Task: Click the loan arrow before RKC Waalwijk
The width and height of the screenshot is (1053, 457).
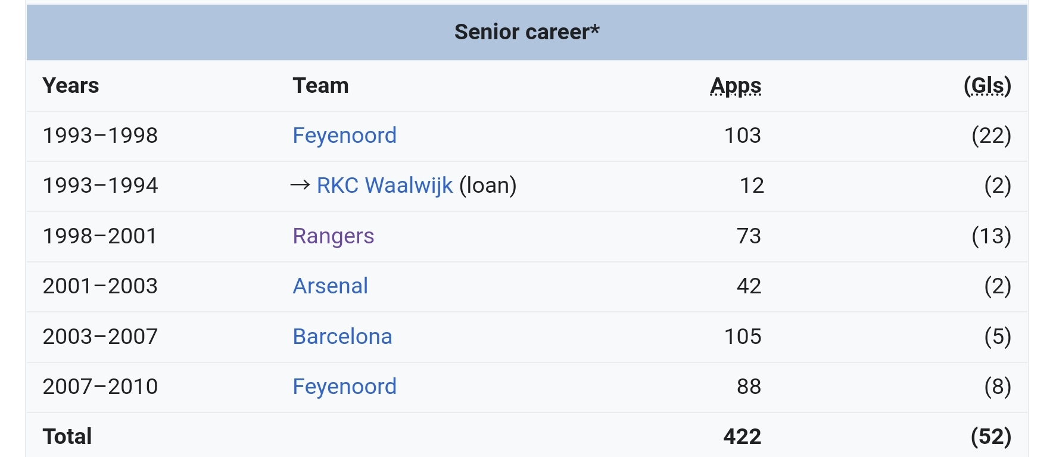Action: (x=300, y=186)
